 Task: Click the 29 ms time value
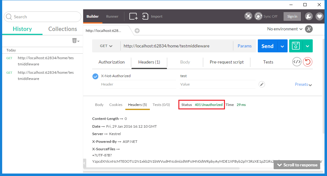241,105
